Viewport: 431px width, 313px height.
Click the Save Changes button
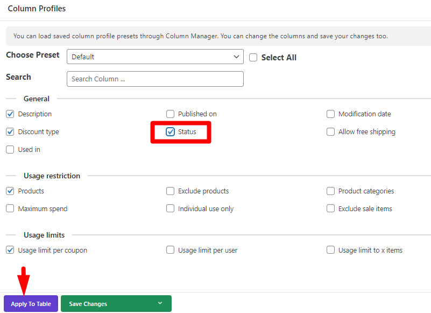point(88,304)
